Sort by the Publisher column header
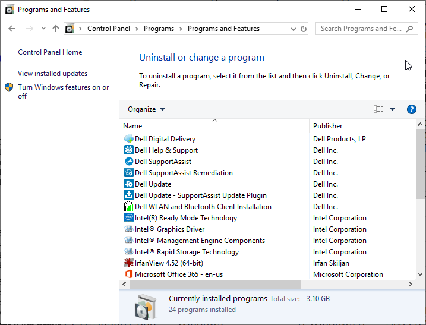Viewport: 426px width, 325px height. pos(362,126)
